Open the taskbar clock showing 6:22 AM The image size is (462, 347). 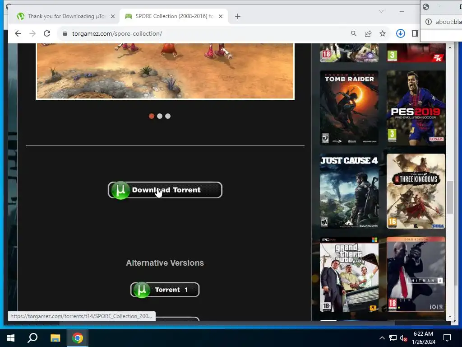(x=423, y=338)
